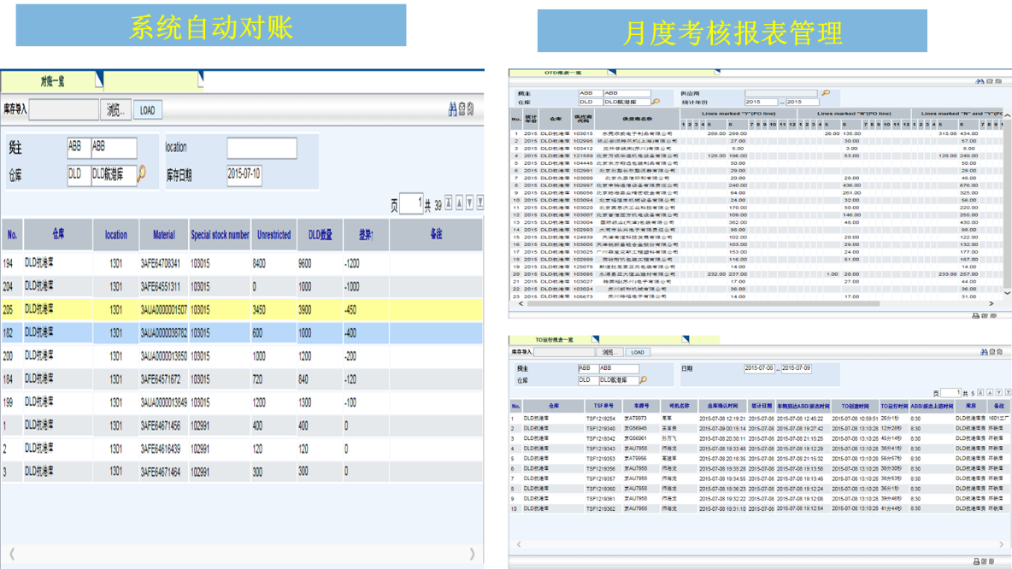
Task: Go to first page in reconciliation list
Action: point(448,203)
